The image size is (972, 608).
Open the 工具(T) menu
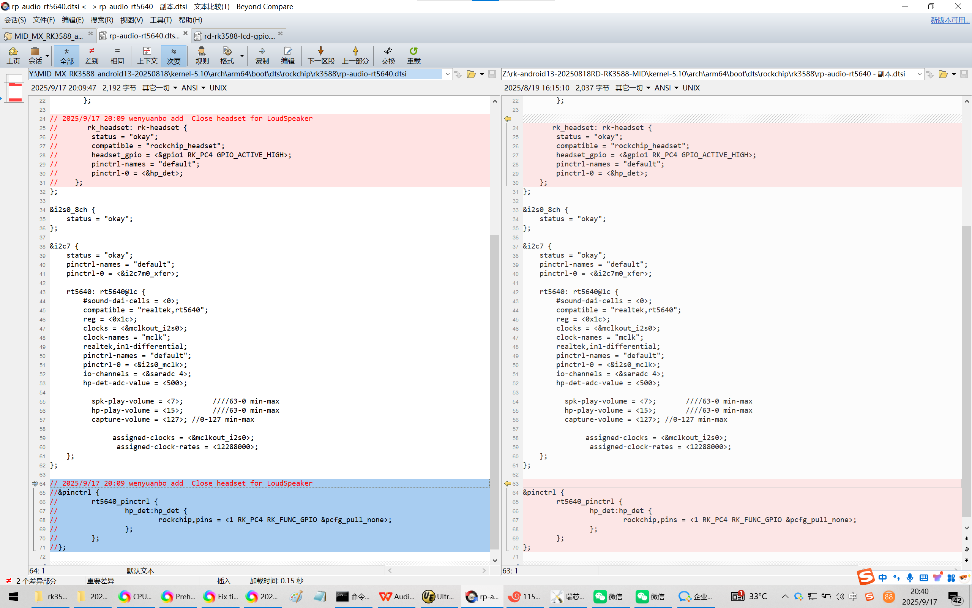(x=161, y=20)
